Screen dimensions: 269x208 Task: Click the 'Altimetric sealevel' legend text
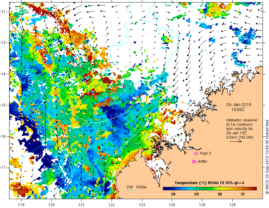pyautogui.click(x=242, y=120)
